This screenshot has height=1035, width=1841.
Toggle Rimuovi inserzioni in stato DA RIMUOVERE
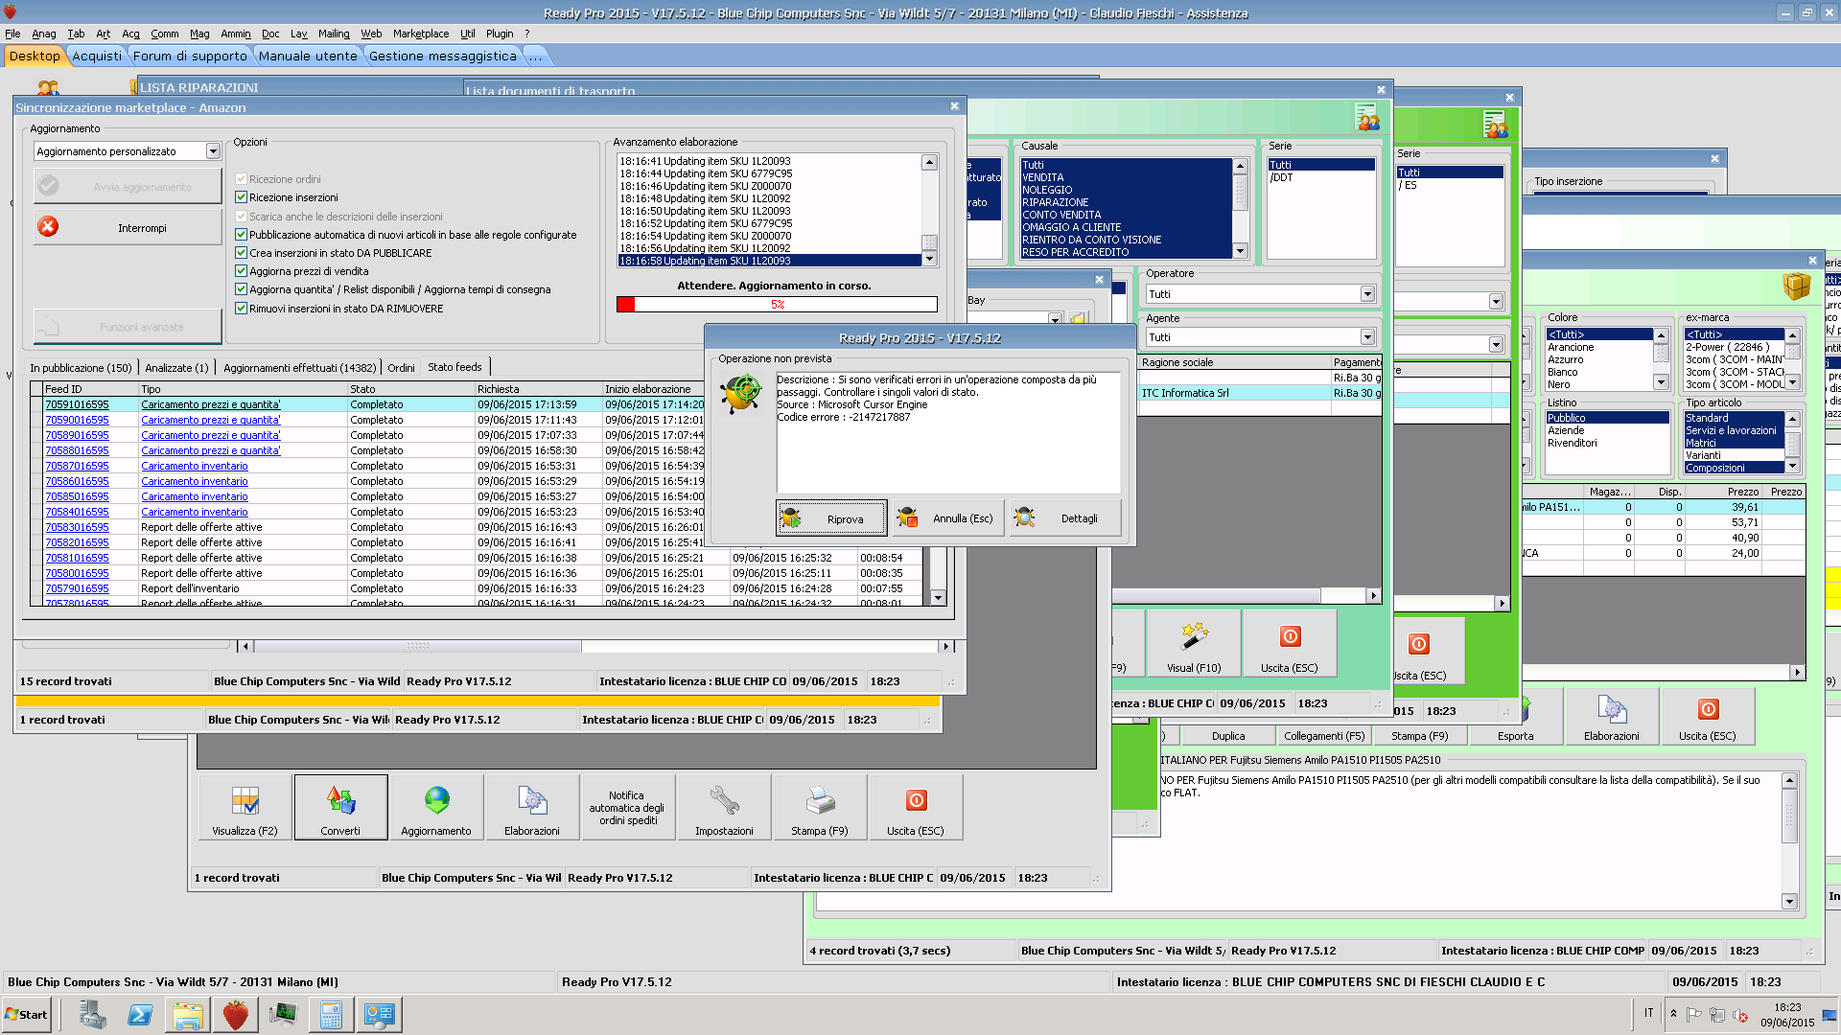[242, 309]
